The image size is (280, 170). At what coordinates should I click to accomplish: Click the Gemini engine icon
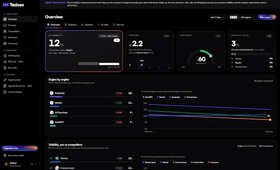[51, 103]
